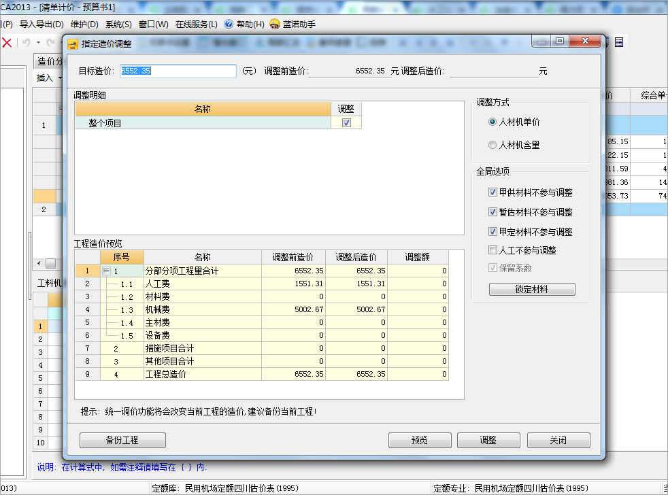Click the 锁定材料 button

coord(532,290)
